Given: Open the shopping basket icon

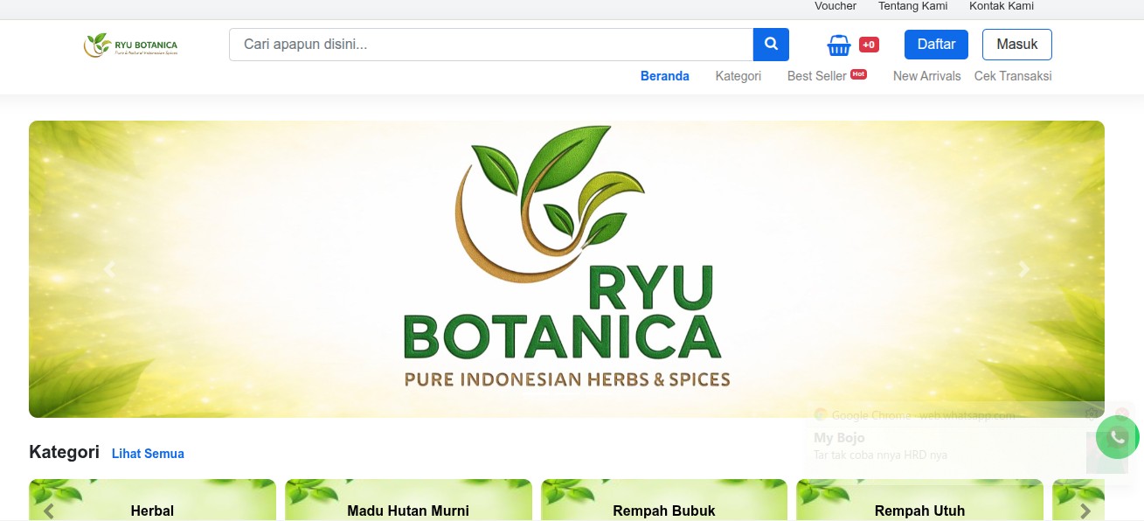Looking at the screenshot, I should tap(839, 45).
